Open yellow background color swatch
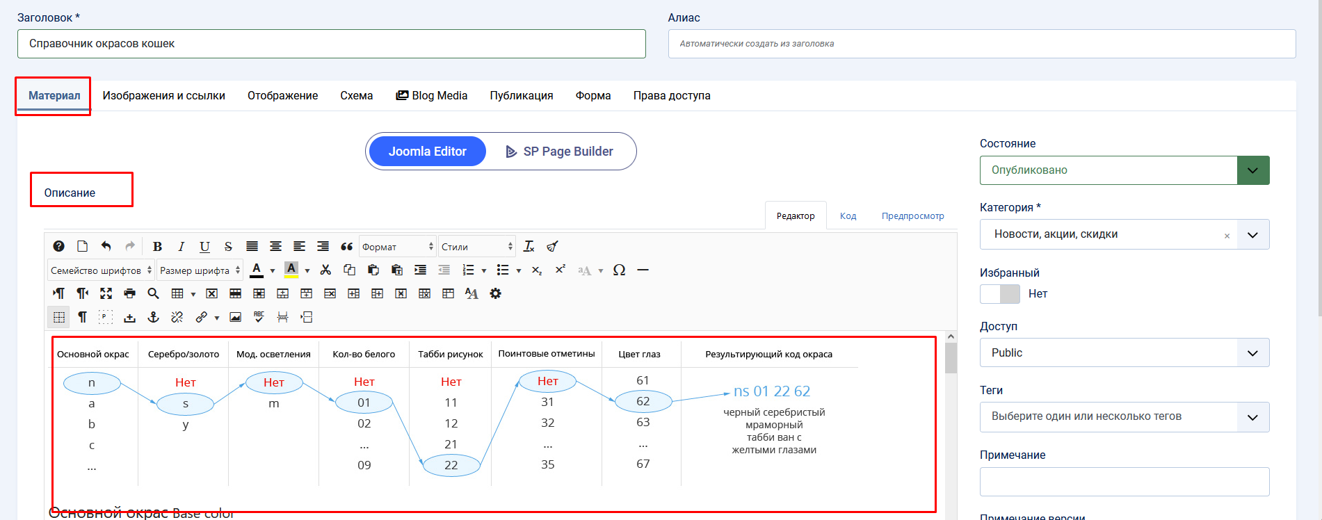1322x520 pixels. (291, 270)
